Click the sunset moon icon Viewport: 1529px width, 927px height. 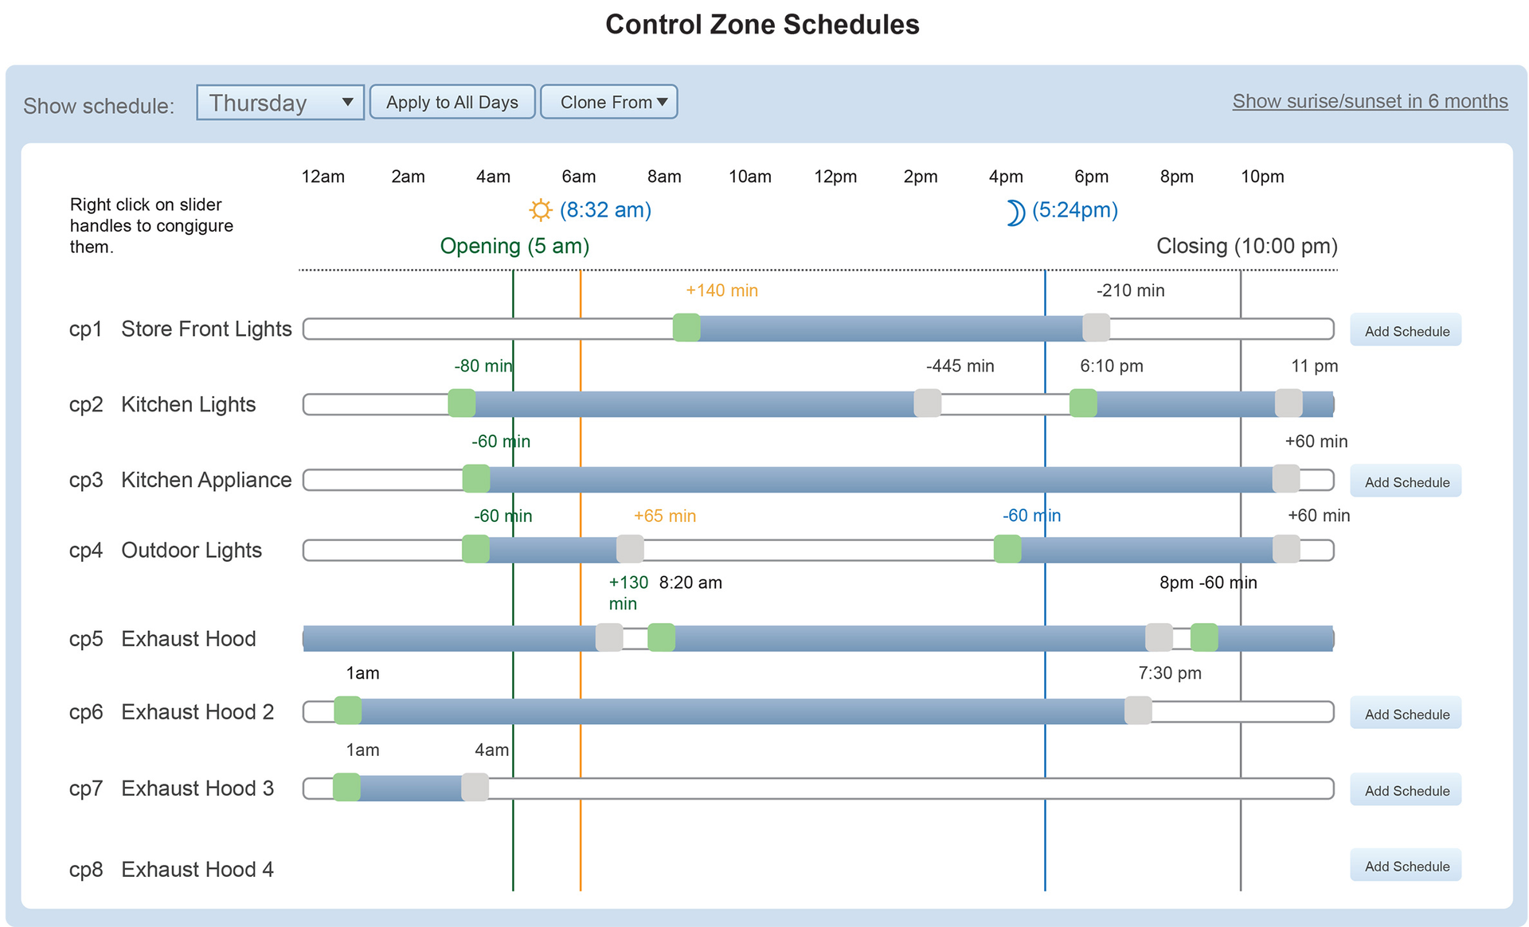pyautogui.click(x=1015, y=212)
